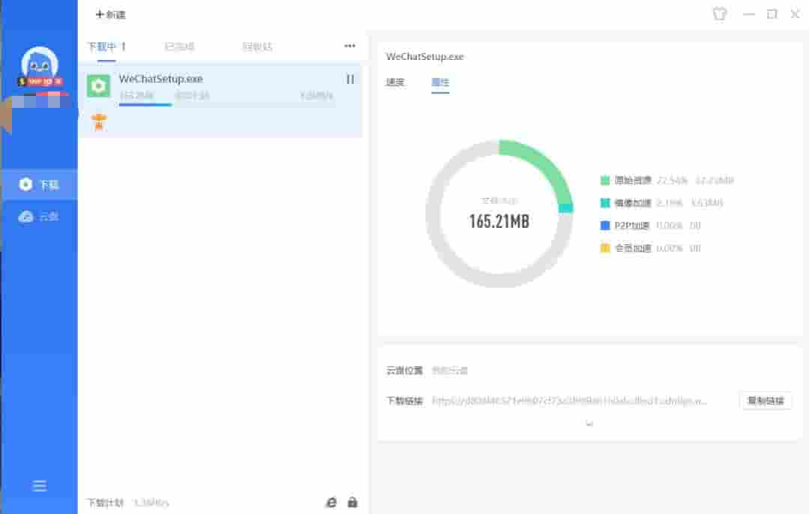Switch to the Speed tab in details
The width and height of the screenshot is (809, 514).
[396, 82]
